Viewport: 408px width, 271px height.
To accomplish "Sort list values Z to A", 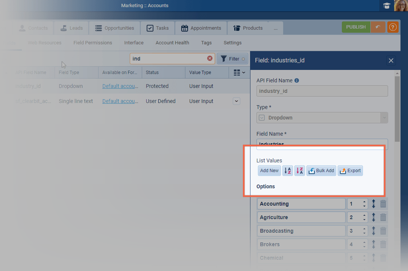I will tap(300, 171).
